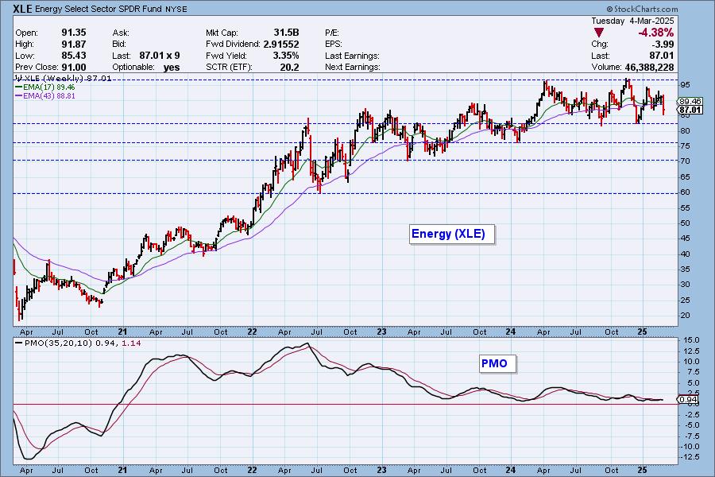The width and height of the screenshot is (715, 477).
Task: Click the 'Last Earnings:' label
Action: coord(353,56)
